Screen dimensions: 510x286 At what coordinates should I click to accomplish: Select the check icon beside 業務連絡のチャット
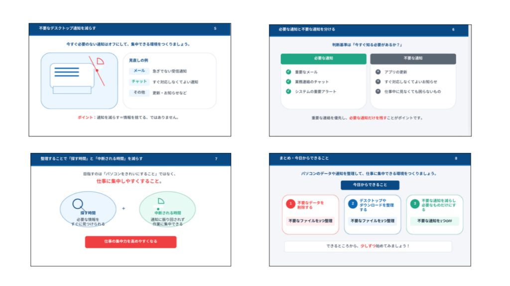tap(288, 81)
